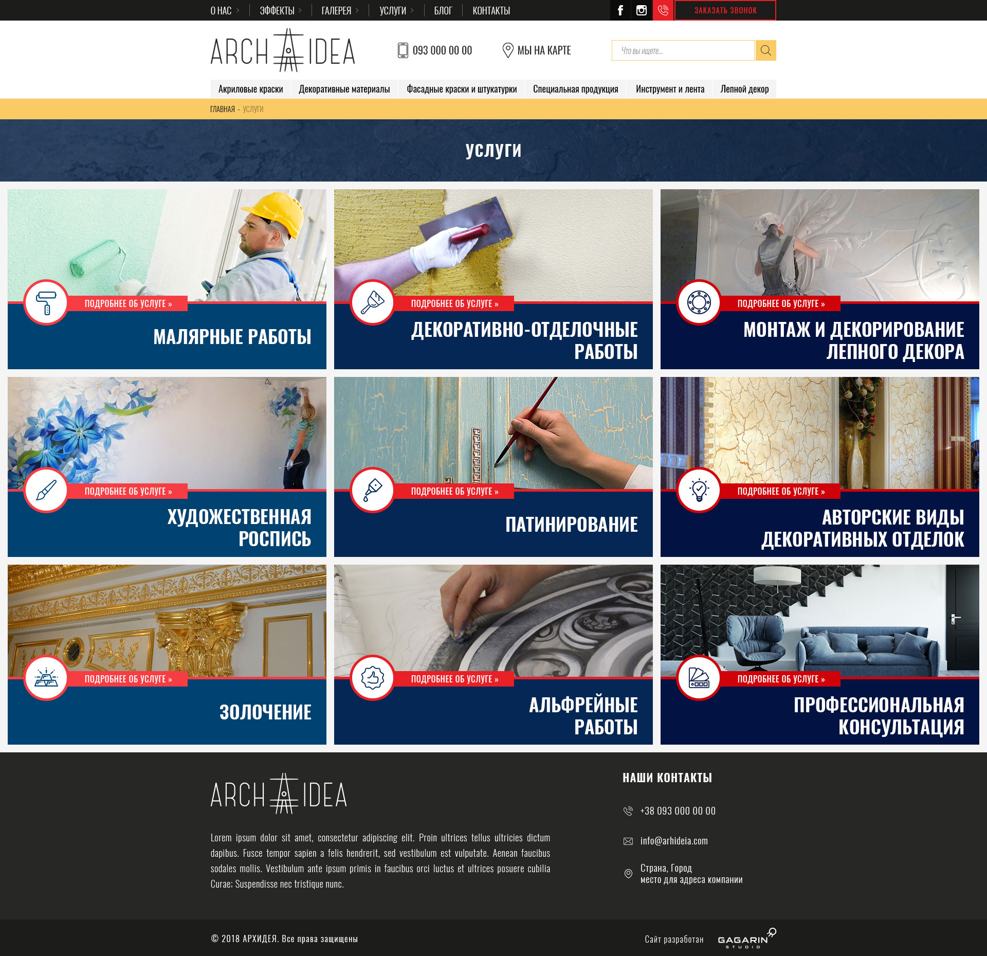987x956 pixels.
Task: Click the red phone call icon
Action: click(x=663, y=10)
